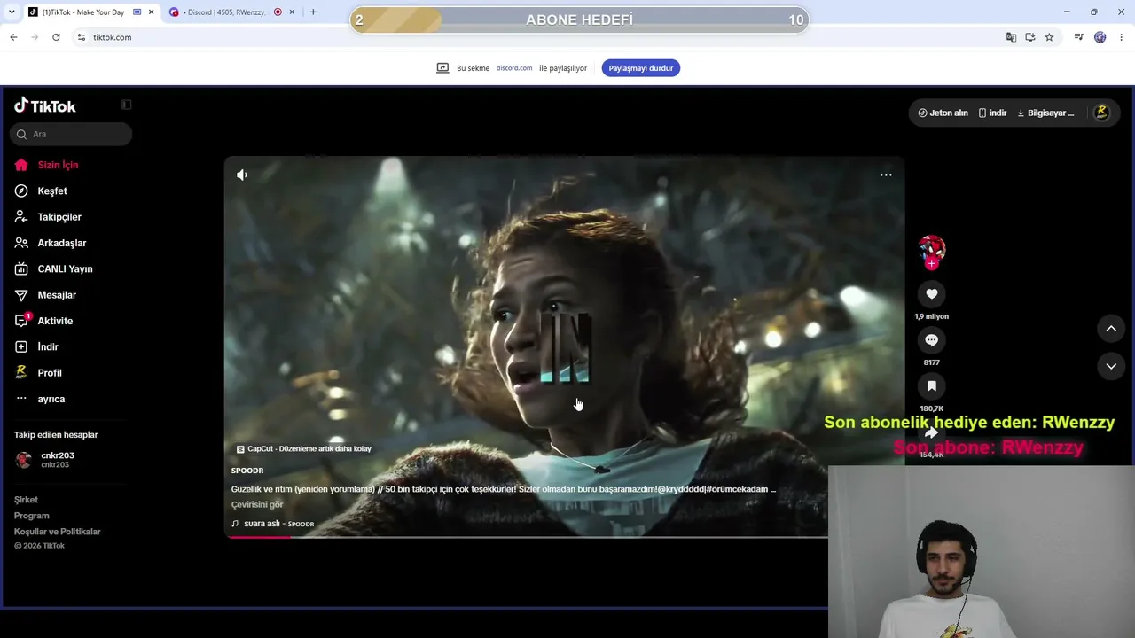Screen dimensions: 1135x638
Task: Close the TikTok browser tab
Action: click(152, 12)
